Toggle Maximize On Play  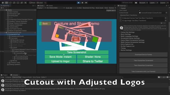[x=88, y=8]
